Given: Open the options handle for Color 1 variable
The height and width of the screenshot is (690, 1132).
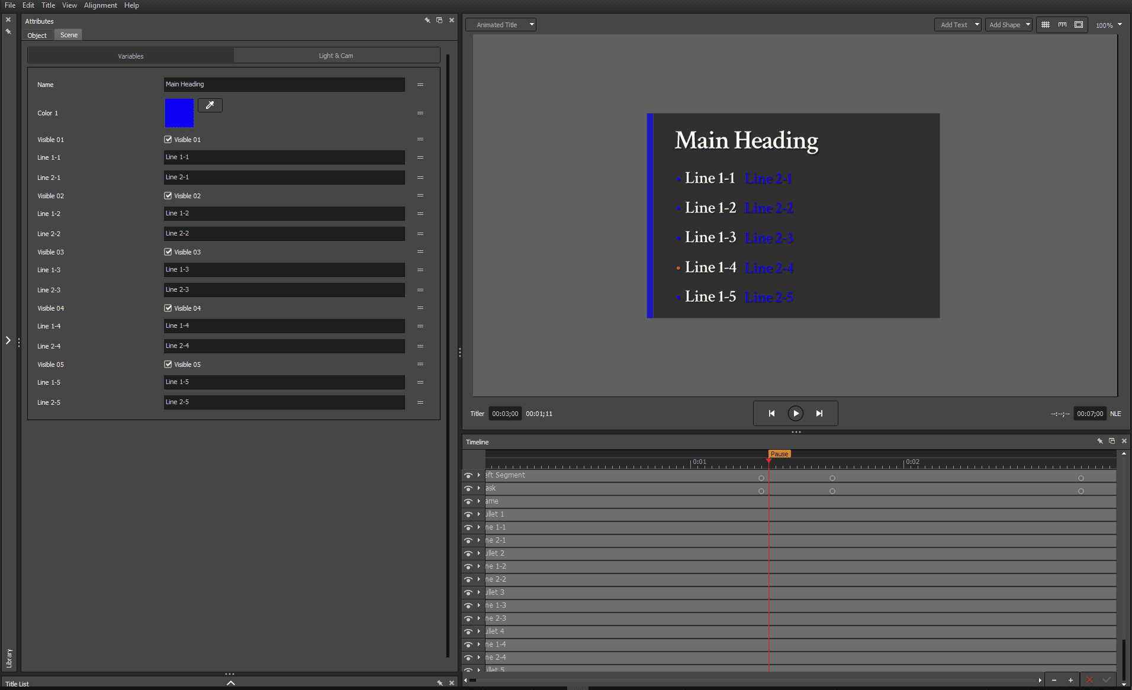Looking at the screenshot, I should 420,113.
